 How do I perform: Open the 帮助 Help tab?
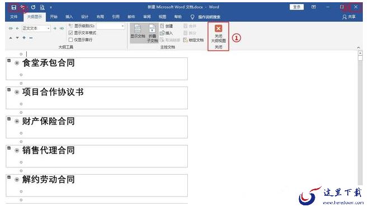pyautogui.click(x=178, y=17)
